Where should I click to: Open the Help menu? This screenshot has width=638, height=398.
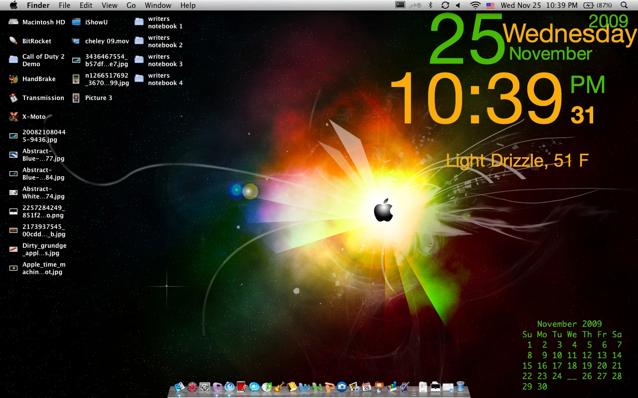188,5
